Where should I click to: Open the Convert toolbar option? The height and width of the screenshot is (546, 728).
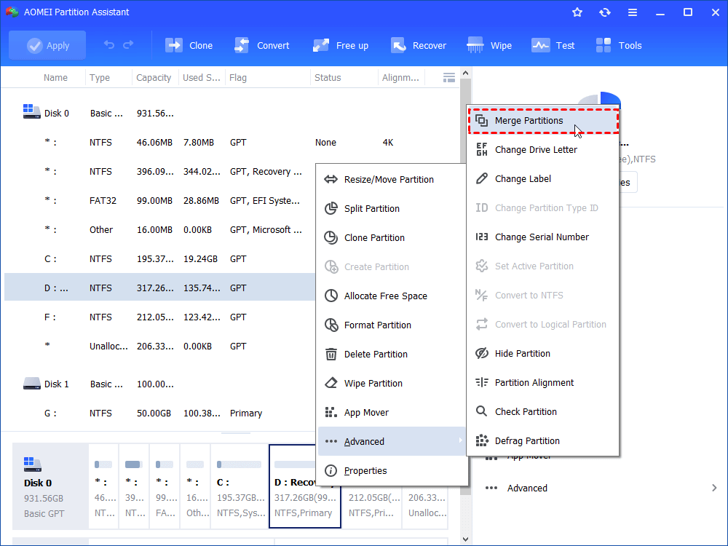point(262,45)
